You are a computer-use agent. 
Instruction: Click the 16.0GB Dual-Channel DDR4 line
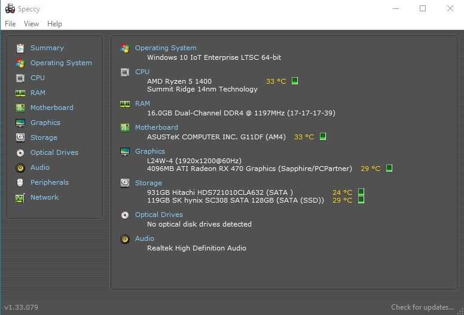[241, 113]
